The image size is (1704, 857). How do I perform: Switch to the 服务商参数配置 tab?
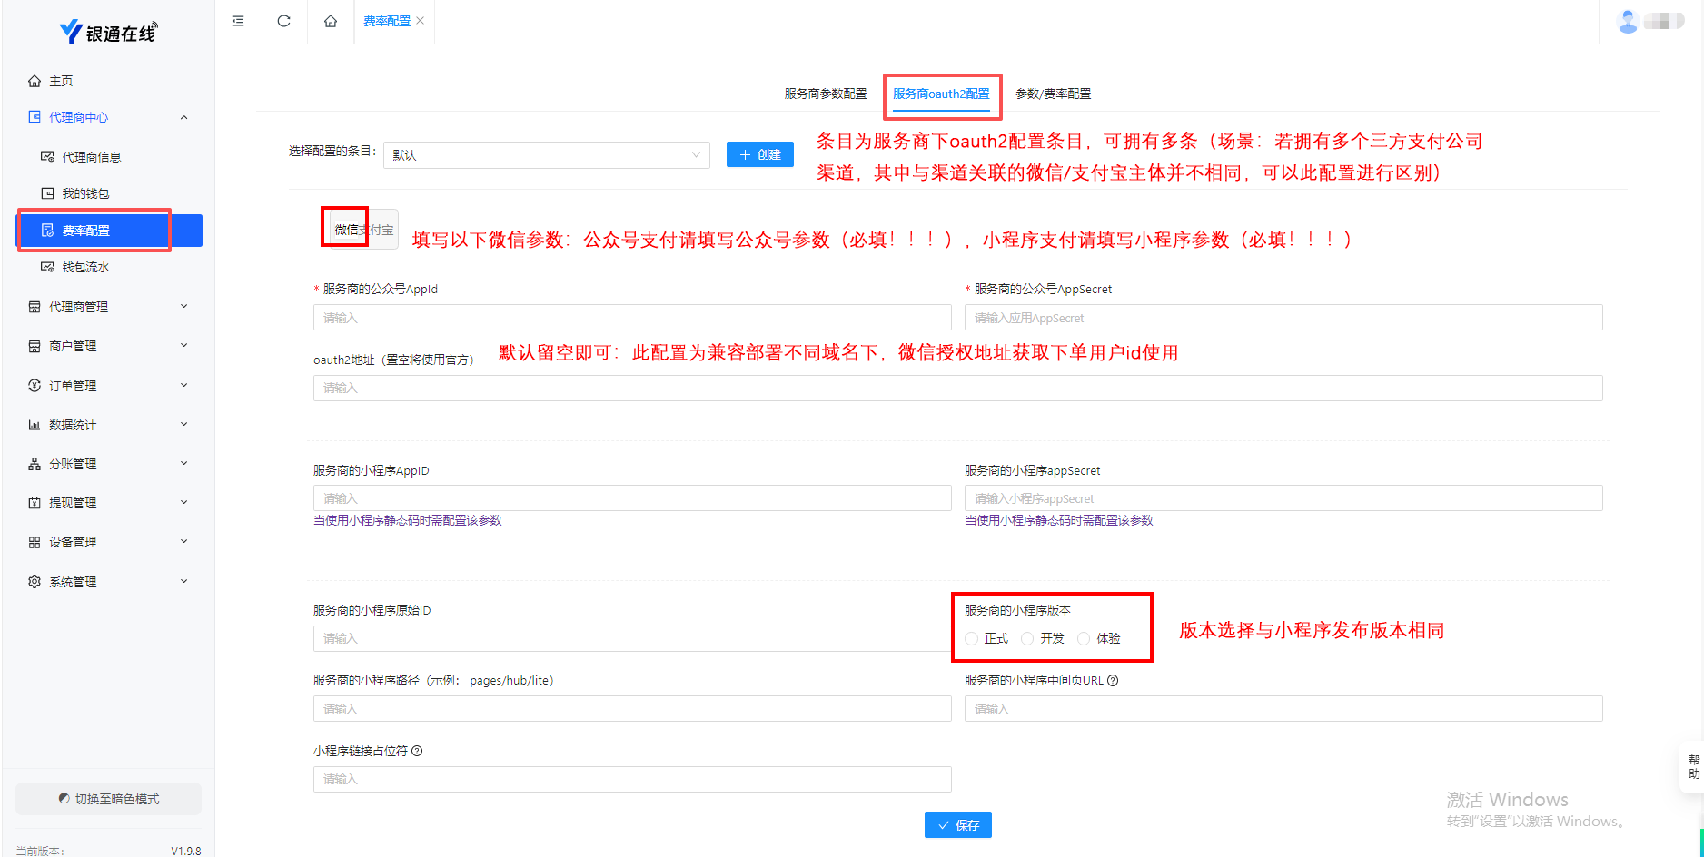click(x=825, y=94)
